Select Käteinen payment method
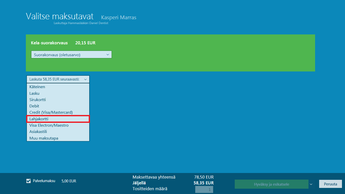 tap(58, 87)
